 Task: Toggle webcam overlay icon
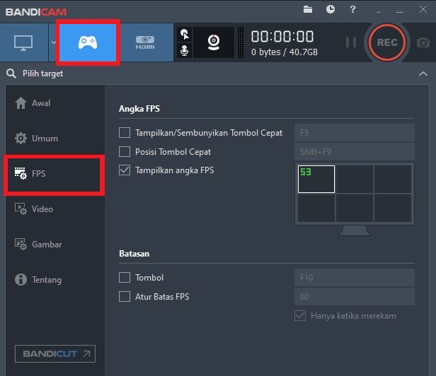pyautogui.click(x=214, y=42)
